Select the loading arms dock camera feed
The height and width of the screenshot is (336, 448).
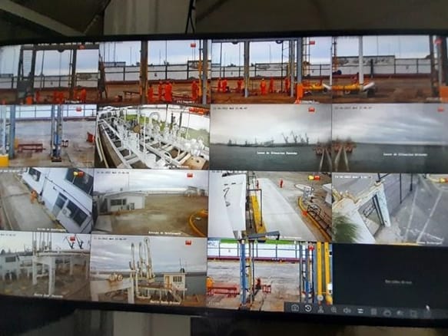tap(148, 270)
